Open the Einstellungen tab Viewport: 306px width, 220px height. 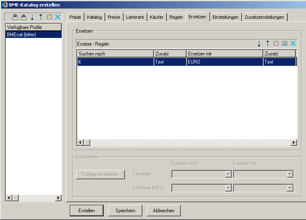(x=226, y=17)
